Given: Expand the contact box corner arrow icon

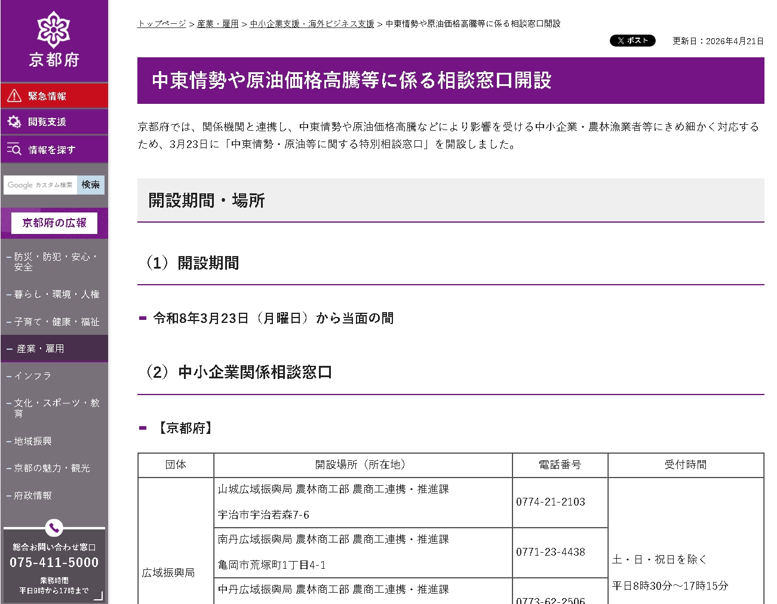Looking at the screenshot, I should [x=99, y=595].
